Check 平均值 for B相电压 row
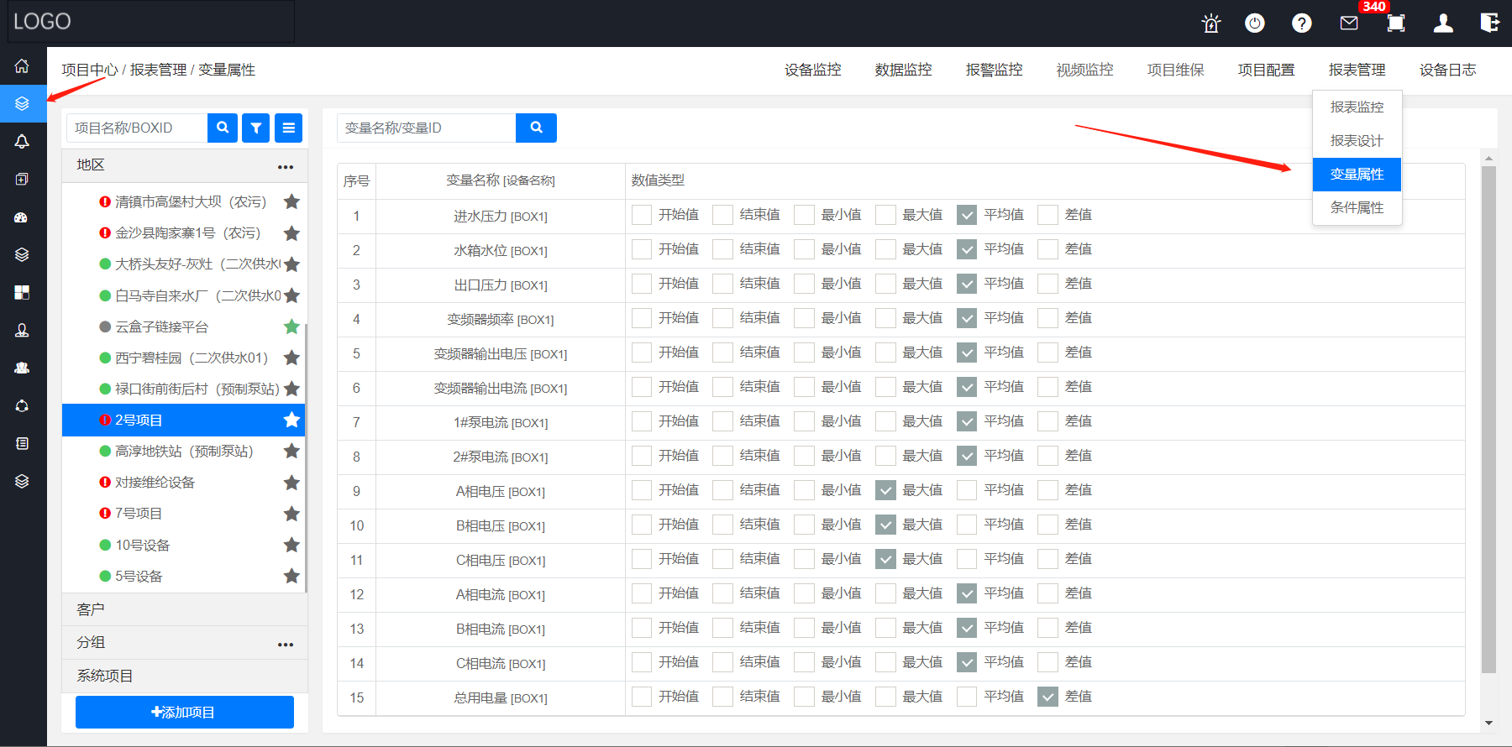1512x747 pixels. pos(967,525)
